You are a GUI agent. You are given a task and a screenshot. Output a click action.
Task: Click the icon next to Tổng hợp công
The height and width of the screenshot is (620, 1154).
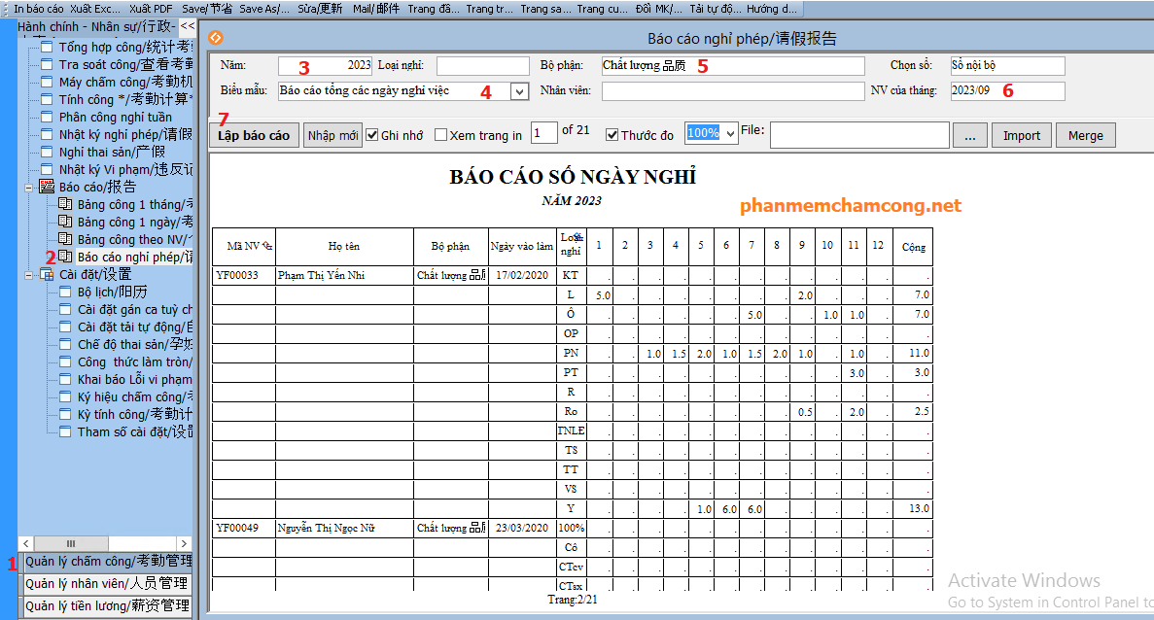coord(47,47)
